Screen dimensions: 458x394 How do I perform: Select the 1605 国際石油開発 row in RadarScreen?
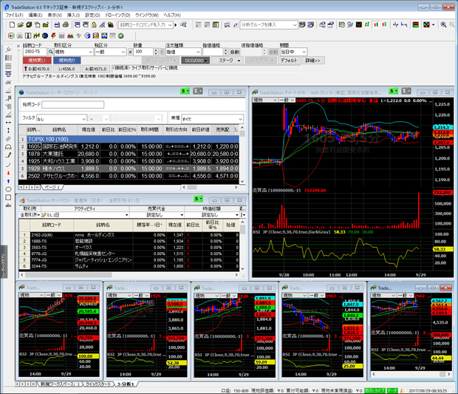(133, 146)
